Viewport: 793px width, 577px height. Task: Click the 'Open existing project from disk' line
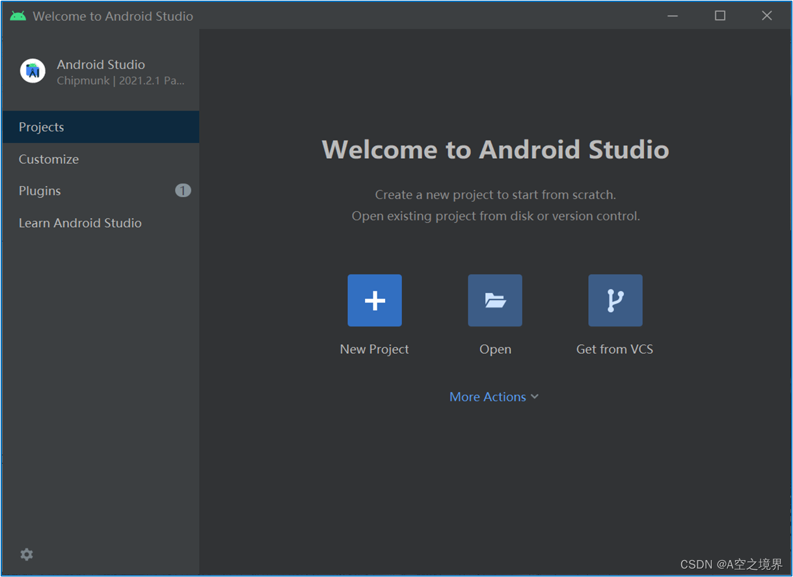(x=496, y=216)
